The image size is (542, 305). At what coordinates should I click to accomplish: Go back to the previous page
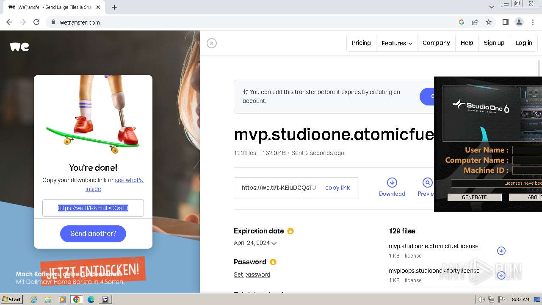pyautogui.click(x=9, y=22)
